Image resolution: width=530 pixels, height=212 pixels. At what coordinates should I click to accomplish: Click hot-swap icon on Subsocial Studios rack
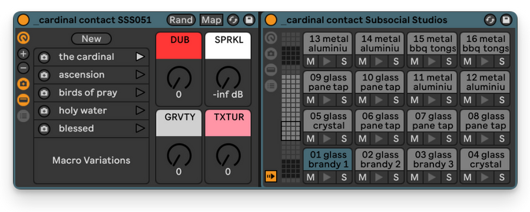pos(490,20)
